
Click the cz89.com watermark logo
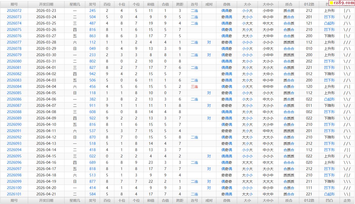[x=341, y=3]
